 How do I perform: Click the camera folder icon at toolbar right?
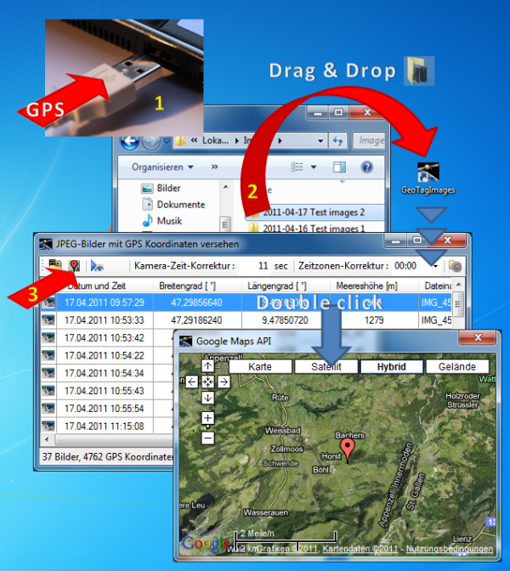[455, 266]
